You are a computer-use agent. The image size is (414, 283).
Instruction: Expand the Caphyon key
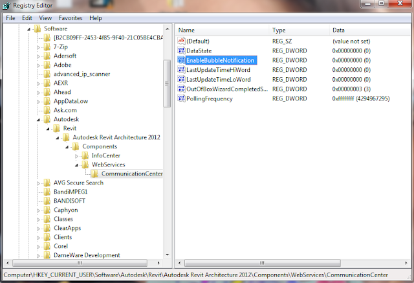pos(38,210)
